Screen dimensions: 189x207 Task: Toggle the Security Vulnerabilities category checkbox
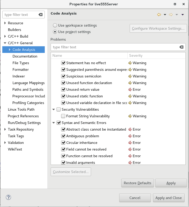(59, 109)
